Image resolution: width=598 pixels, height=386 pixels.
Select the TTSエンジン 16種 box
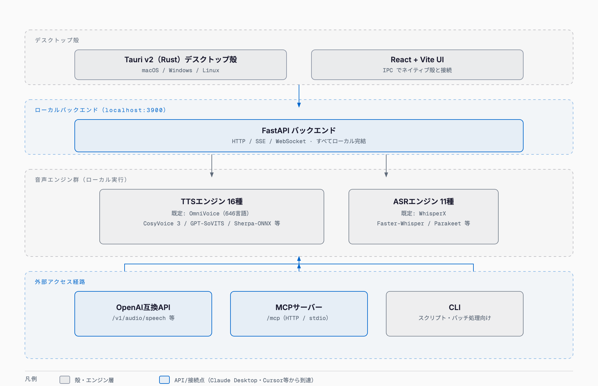(212, 217)
